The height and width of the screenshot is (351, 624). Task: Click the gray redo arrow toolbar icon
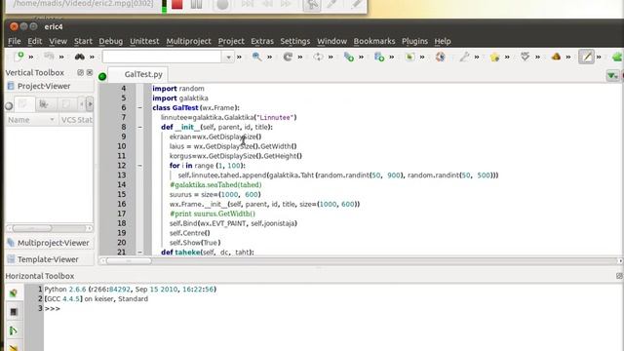(288, 57)
